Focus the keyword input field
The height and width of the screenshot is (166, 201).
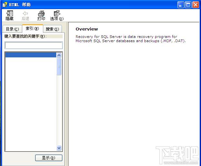click(x=34, y=45)
